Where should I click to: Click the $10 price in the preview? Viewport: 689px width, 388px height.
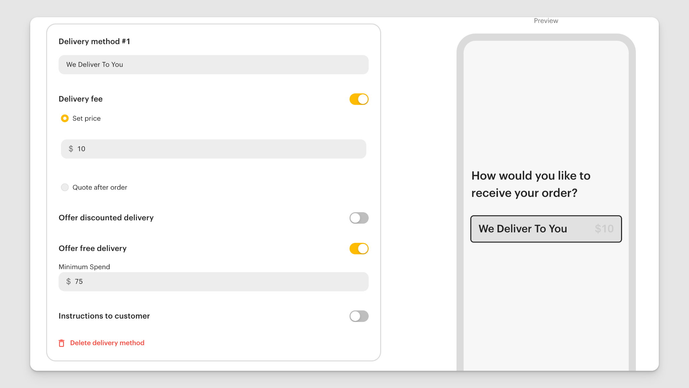point(604,229)
